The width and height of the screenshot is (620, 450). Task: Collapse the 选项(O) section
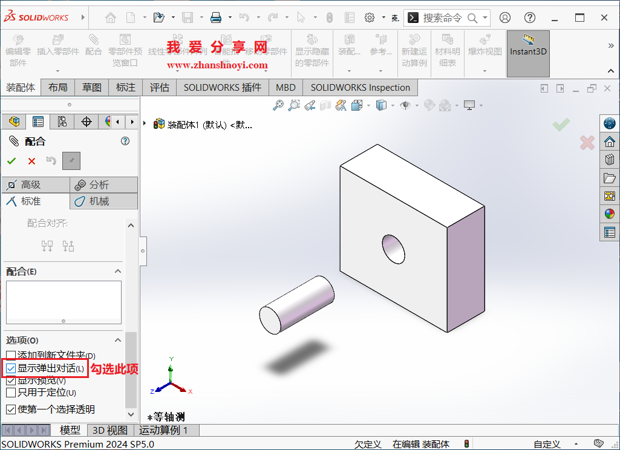tap(119, 340)
